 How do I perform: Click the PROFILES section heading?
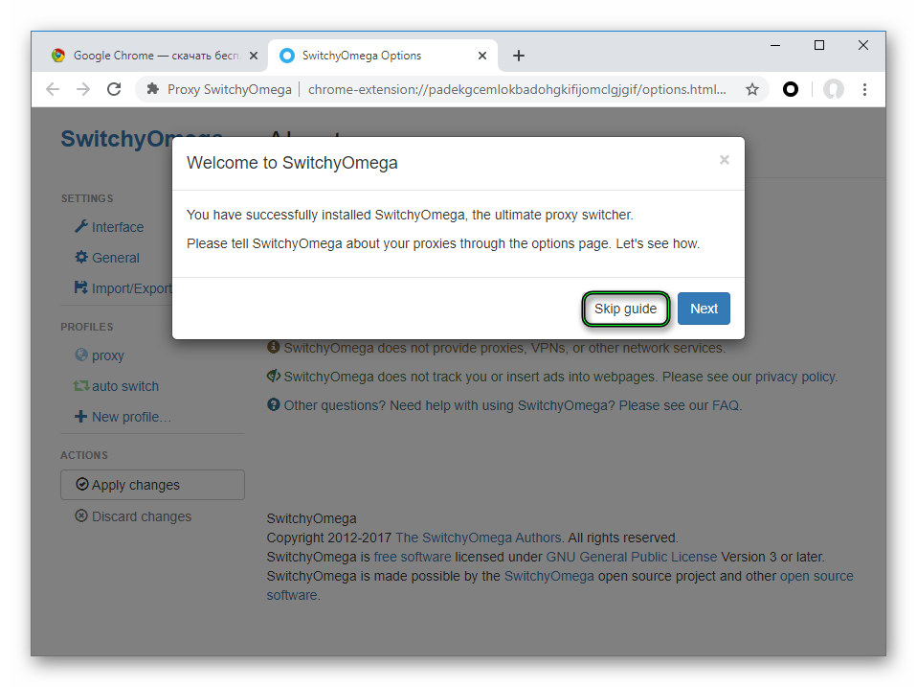tap(87, 327)
